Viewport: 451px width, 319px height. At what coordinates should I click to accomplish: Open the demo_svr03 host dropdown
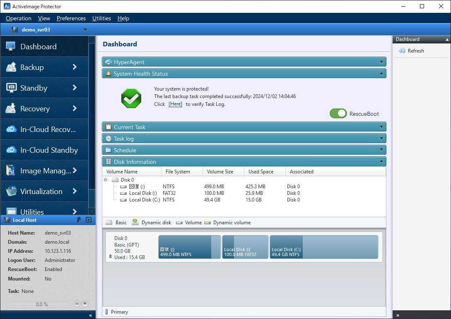point(85,30)
